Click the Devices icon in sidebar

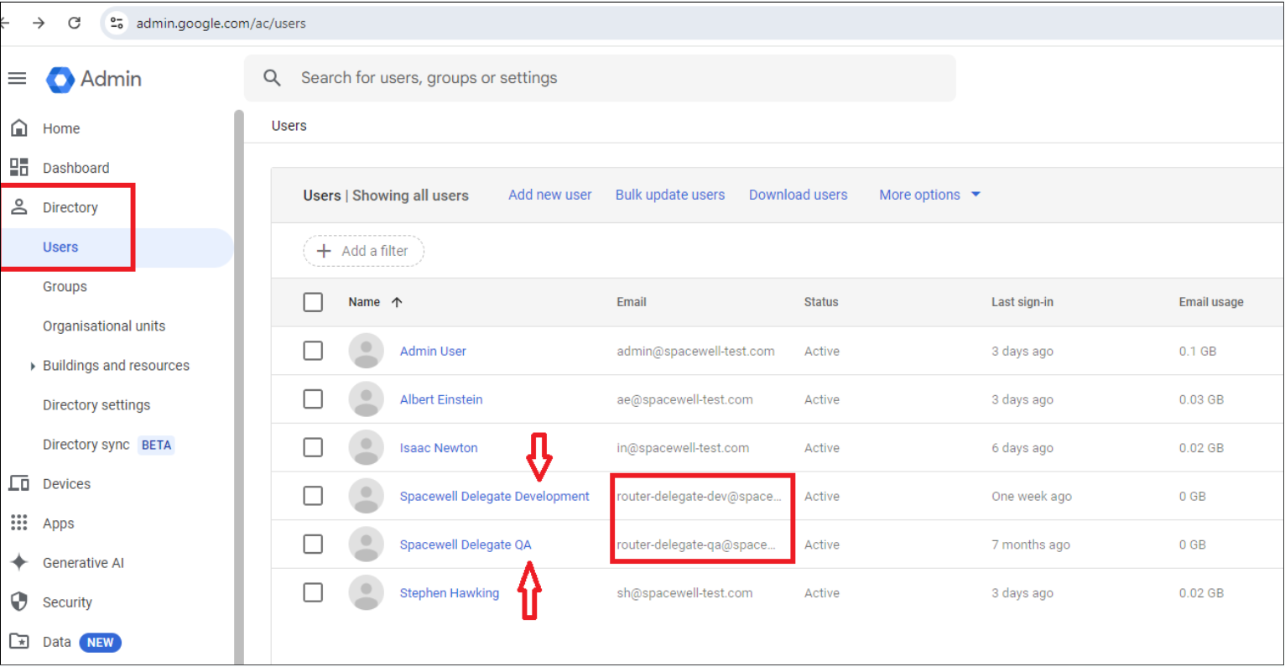(x=19, y=483)
